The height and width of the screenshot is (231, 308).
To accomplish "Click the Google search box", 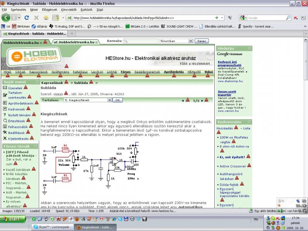I will click(x=267, y=18).
